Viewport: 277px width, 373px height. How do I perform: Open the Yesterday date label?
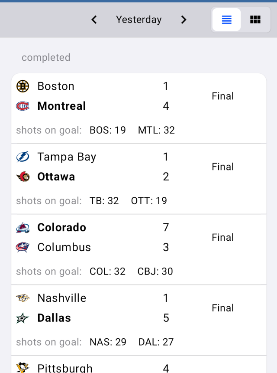coord(138,20)
